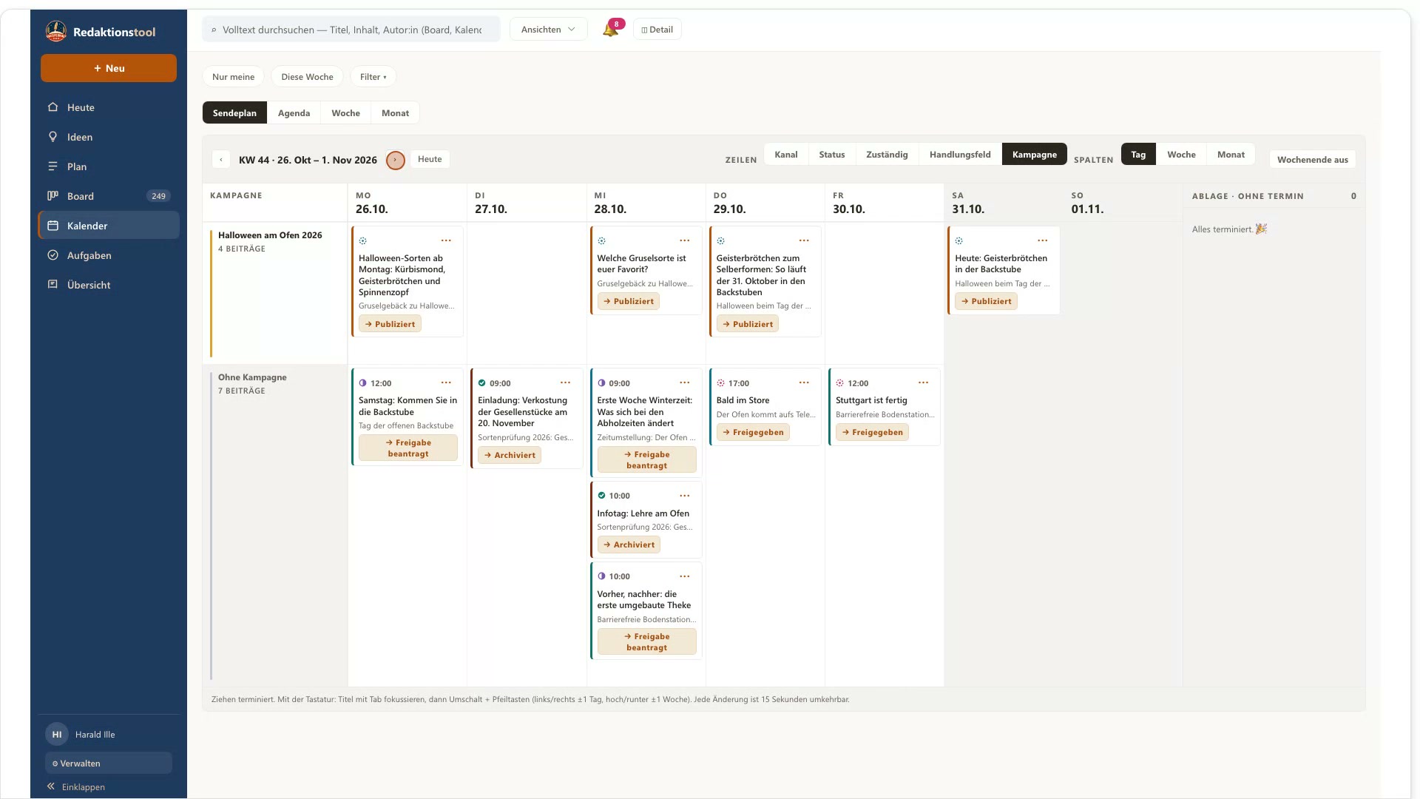
Task: Click the + Neu button
Action: (x=109, y=68)
